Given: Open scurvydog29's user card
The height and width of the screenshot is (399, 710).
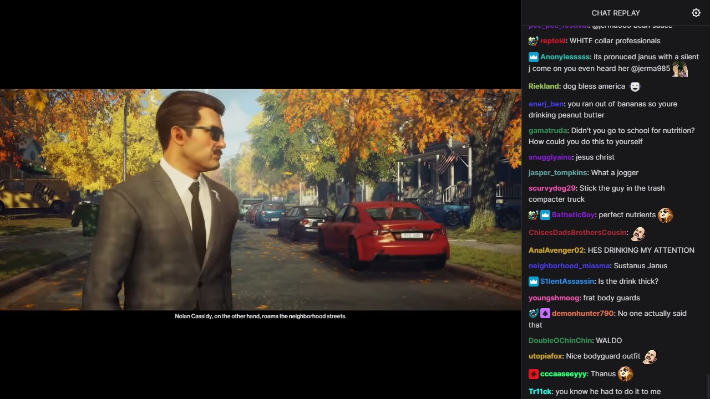Looking at the screenshot, I should [553, 188].
